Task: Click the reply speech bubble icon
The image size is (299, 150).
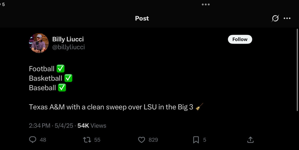Action: pyautogui.click(x=33, y=140)
